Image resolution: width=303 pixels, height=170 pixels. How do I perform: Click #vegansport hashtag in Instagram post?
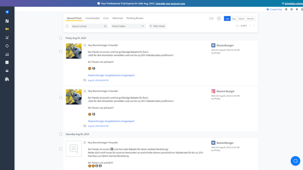pos(128,121)
